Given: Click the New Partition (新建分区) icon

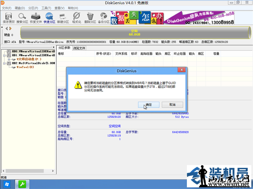Looking at the screenshot, I should (63, 18).
